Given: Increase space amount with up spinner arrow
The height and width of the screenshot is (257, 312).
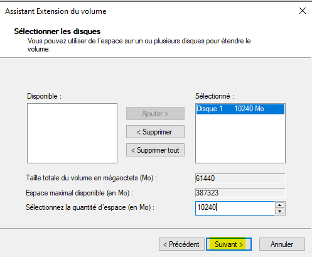Looking at the screenshot, I should coord(280,205).
